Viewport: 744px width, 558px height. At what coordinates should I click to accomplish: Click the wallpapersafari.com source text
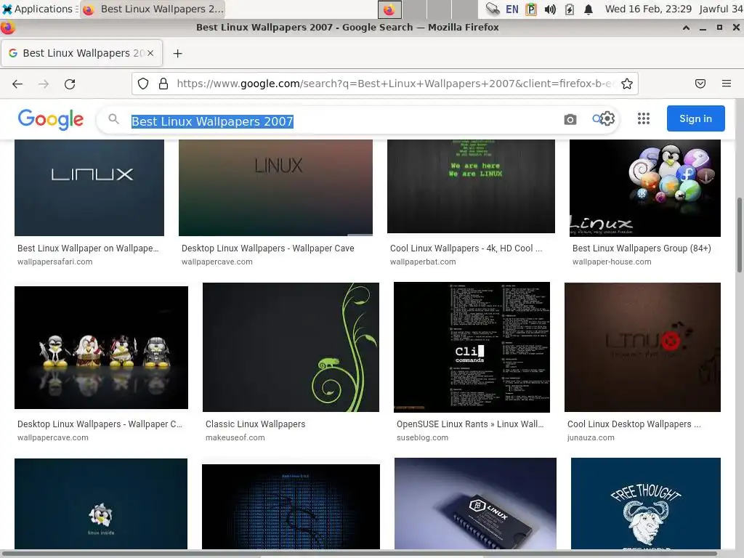click(x=55, y=262)
